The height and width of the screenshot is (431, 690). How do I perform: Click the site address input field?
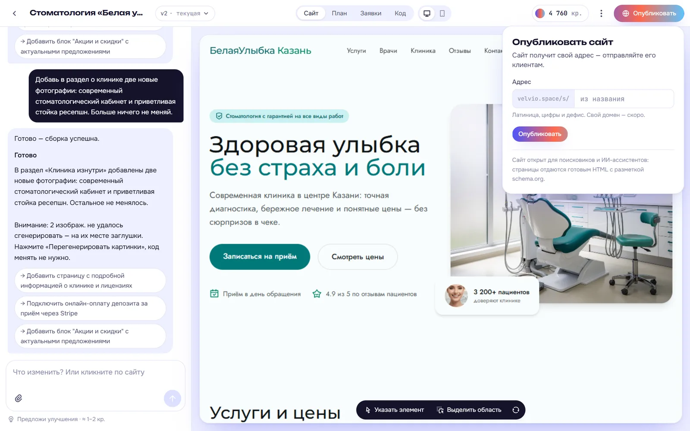624,99
